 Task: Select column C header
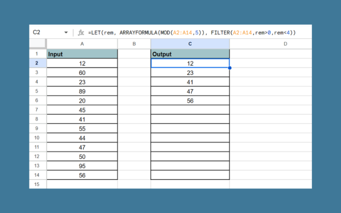190,44
